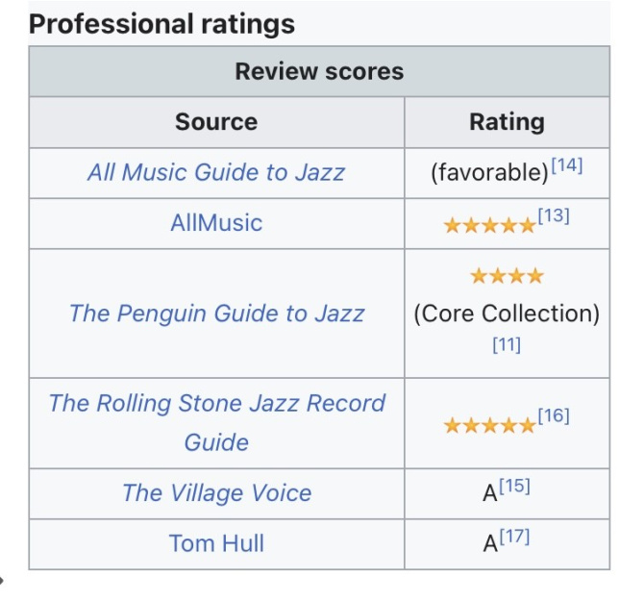
Task: Click citation reference [13] after AllMusic stars
Action: pyautogui.click(x=554, y=216)
